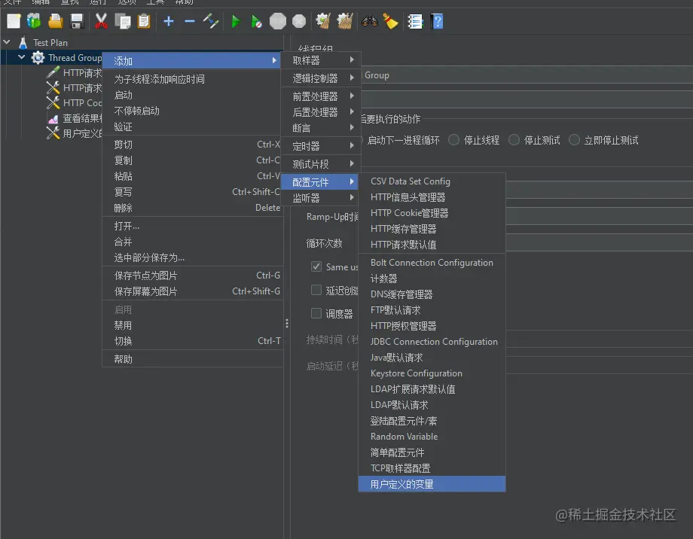Screen dimensions: 693x539
Task: Choose CSV Data Set Config
Action: (432, 181)
